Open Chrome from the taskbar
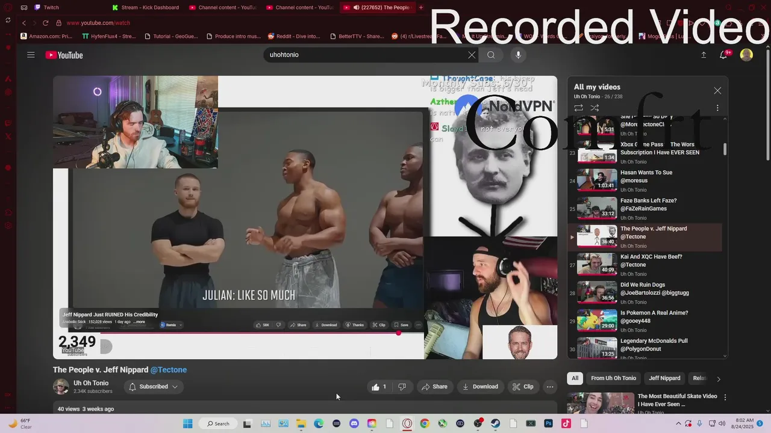Screen dimensions: 771x433 (x=425, y=423)
